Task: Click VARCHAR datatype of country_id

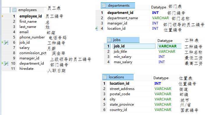Action: (163, 110)
